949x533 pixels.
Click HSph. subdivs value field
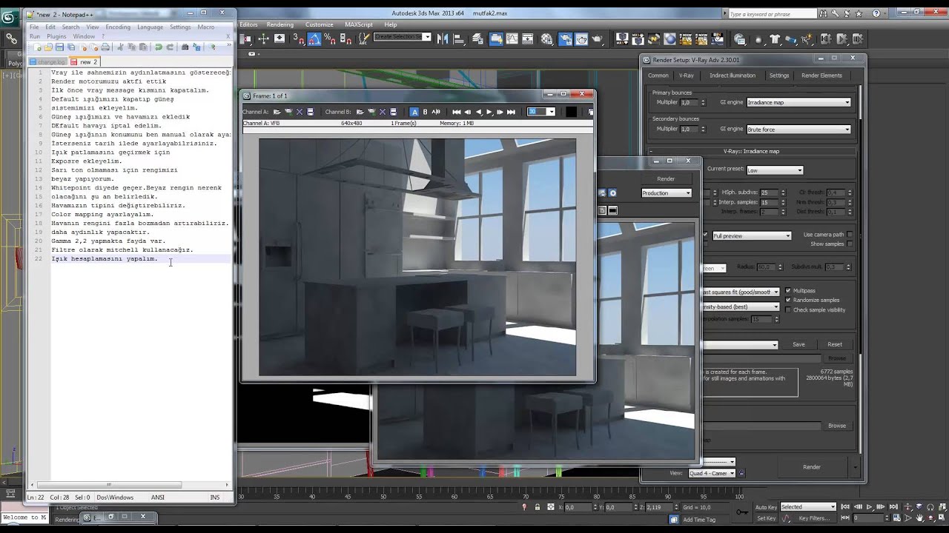pyautogui.click(x=767, y=192)
